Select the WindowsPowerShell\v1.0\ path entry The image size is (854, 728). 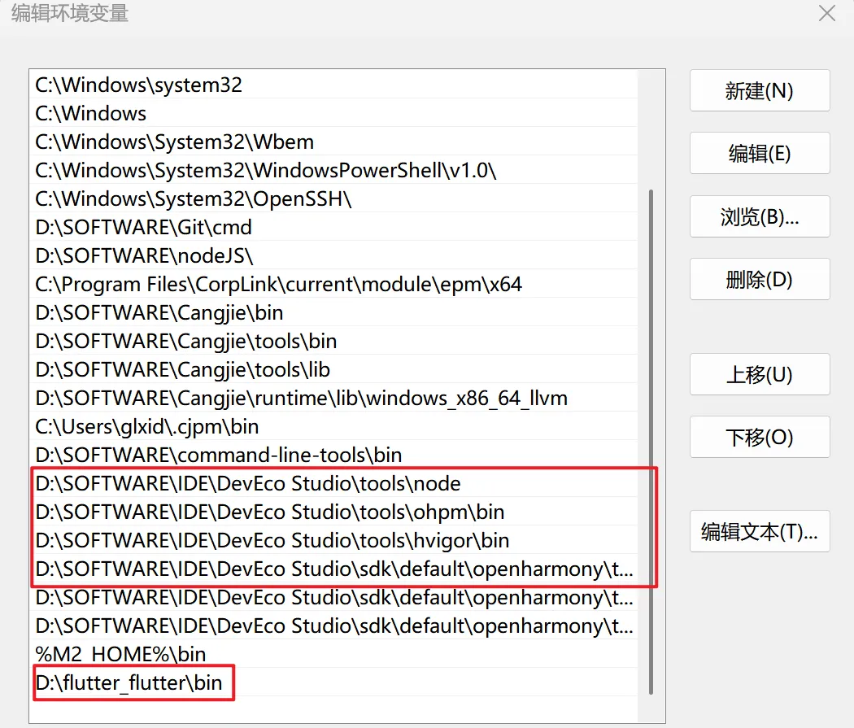[333, 171]
